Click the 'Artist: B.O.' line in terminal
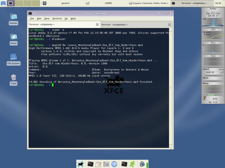 [x=39, y=66]
